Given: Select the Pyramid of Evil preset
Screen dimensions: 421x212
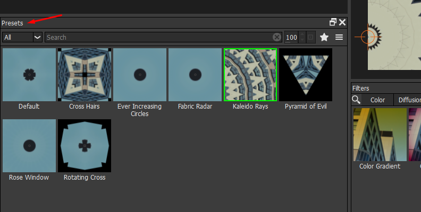Looking at the screenshot, I should 306,75.
